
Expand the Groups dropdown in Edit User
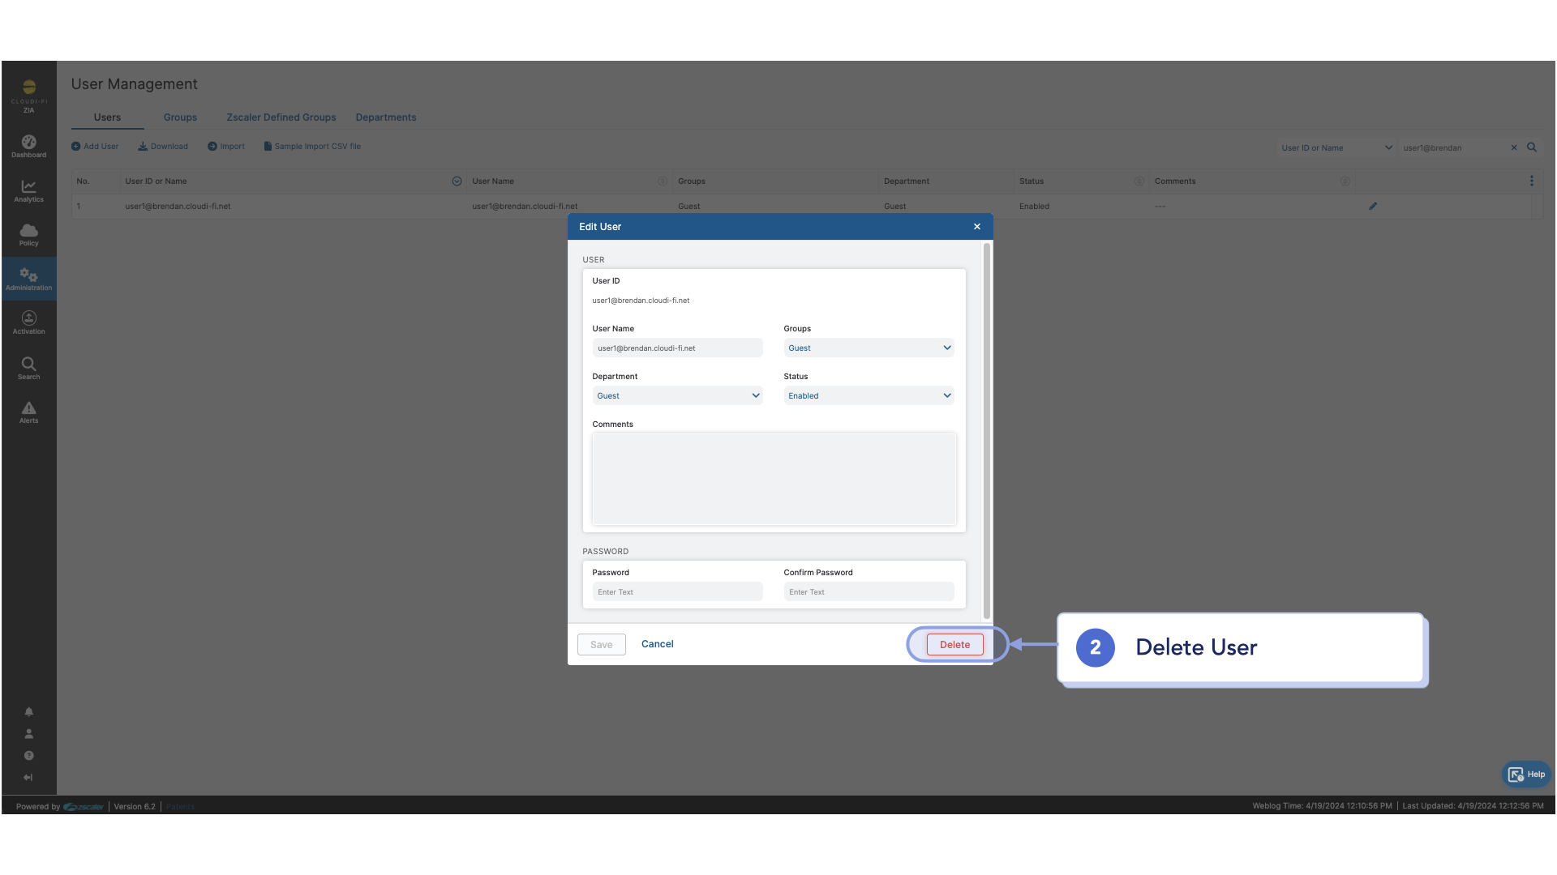pyautogui.click(x=869, y=348)
